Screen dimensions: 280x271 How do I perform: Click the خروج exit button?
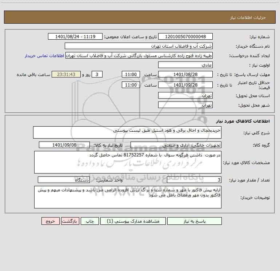point(50,221)
